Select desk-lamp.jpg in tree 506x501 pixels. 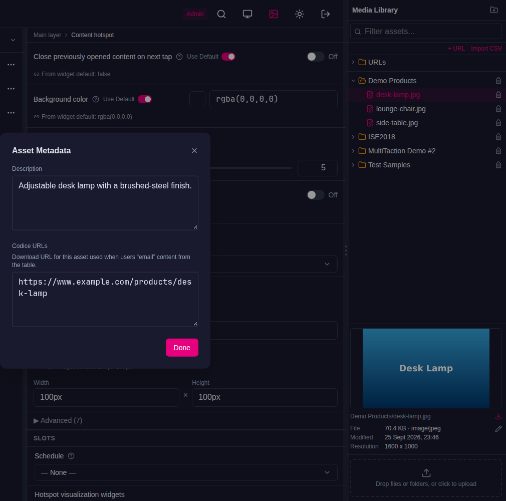coord(398,95)
